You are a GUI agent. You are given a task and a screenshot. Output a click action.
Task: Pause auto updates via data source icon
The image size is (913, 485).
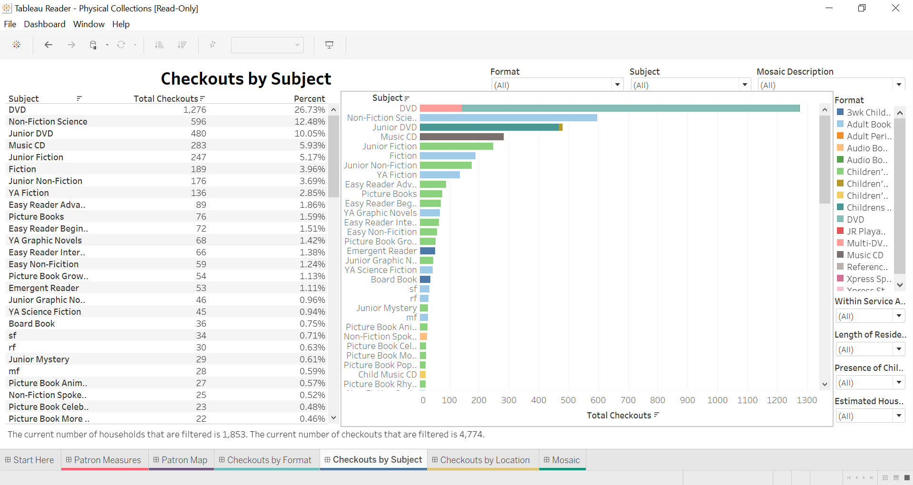pos(93,45)
